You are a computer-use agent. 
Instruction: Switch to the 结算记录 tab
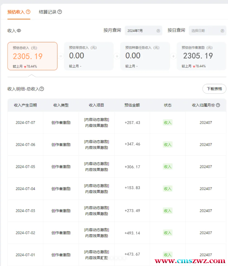coord(47,12)
